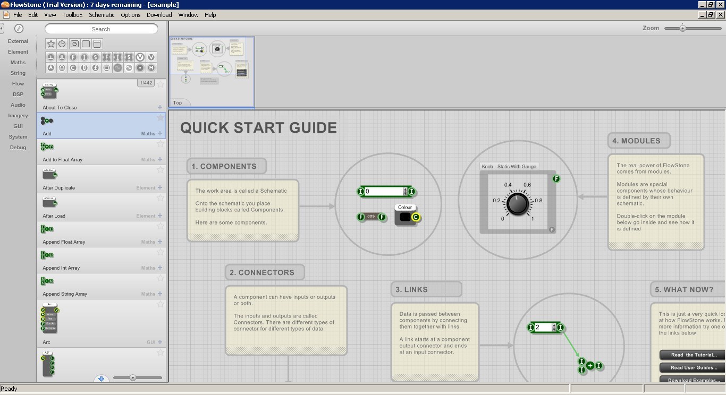Open the Toolbox menu
This screenshot has width=726, height=395.
pos(72,15)
